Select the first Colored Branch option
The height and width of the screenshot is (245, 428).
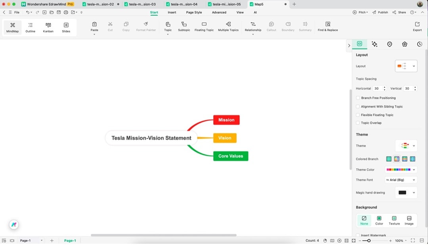[389, 159]
